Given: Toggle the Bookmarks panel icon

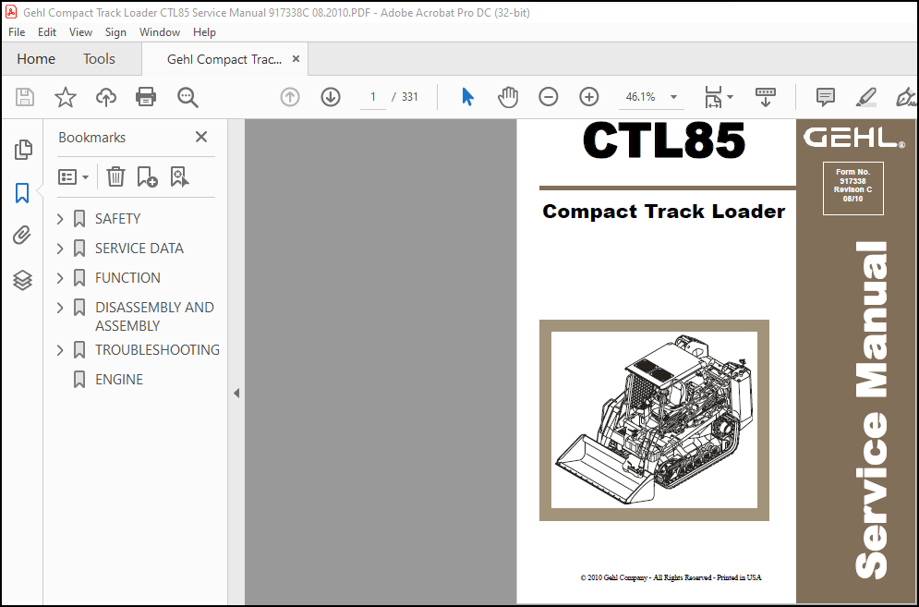Looking at the screenshot, I should click(22, 193).
